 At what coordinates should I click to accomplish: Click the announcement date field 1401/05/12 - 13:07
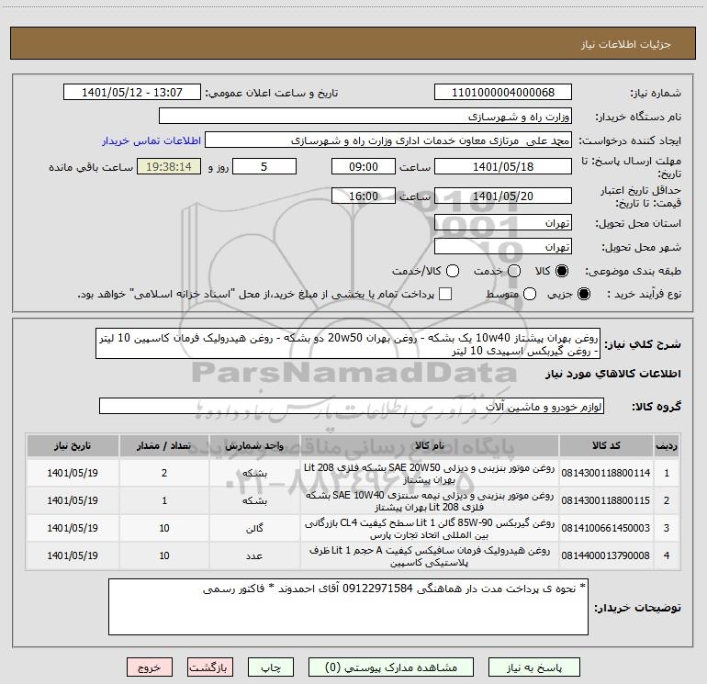click(132, 93)
